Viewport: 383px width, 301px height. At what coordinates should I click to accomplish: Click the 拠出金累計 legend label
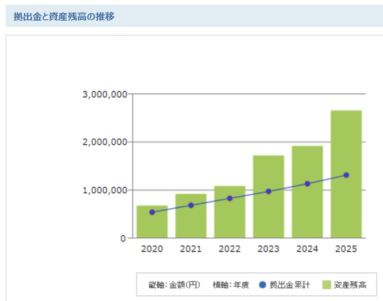(290, 285)
